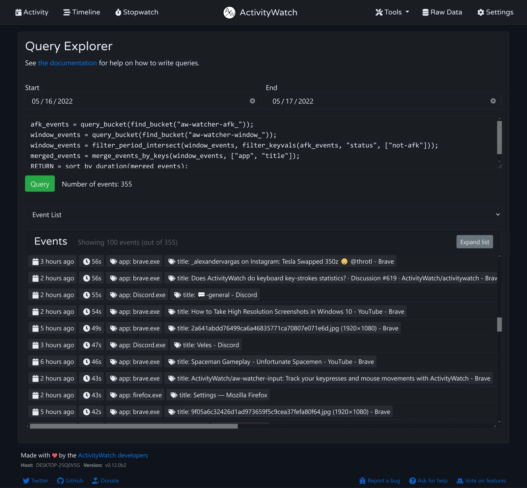Image resolution: width=527 pixels, height=488 pixels.
Task: Open the GitHub footer link
Action: tap(70, 481)
